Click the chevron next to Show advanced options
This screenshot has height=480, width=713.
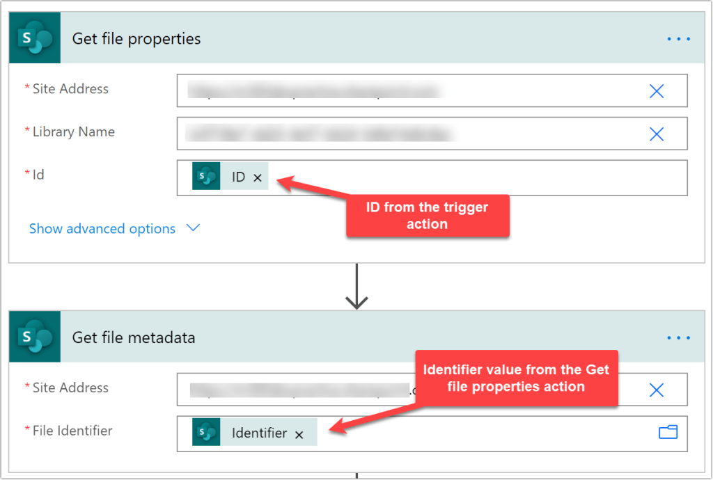(194, 227)
